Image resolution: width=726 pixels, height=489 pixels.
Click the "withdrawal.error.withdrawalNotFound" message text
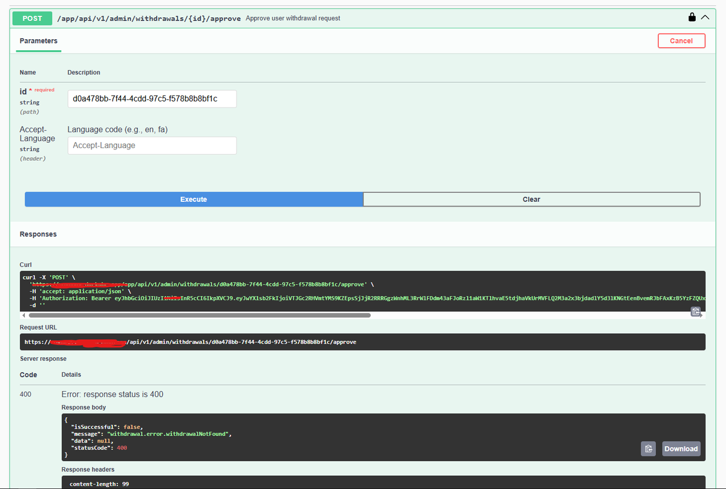(169, 434)
